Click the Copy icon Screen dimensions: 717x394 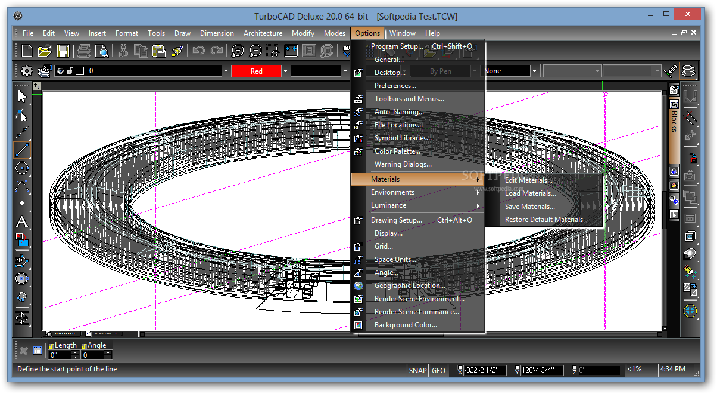pyautogui.click(x=141, y=51)
